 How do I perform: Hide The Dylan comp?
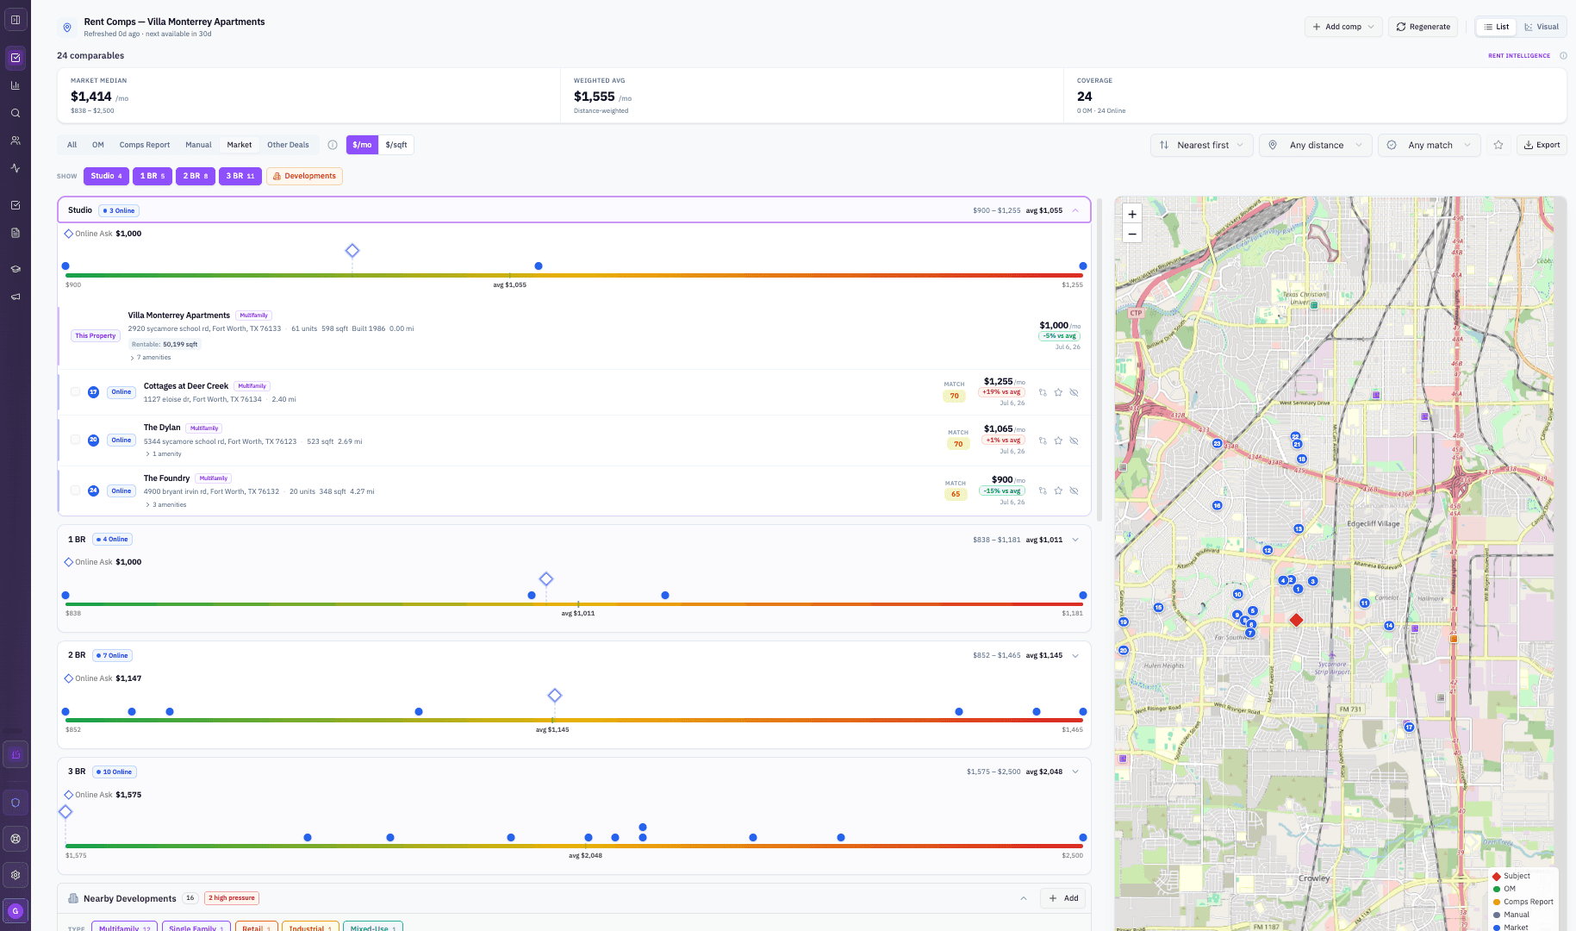pyautogui.click(x=1074, y=441)
